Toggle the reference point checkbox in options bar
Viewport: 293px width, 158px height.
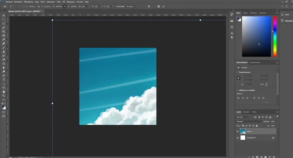(19, 6)
